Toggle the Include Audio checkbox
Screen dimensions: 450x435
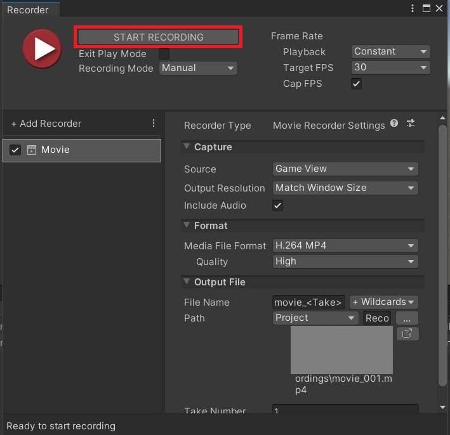pyautogui.click(x=277, y=205)
